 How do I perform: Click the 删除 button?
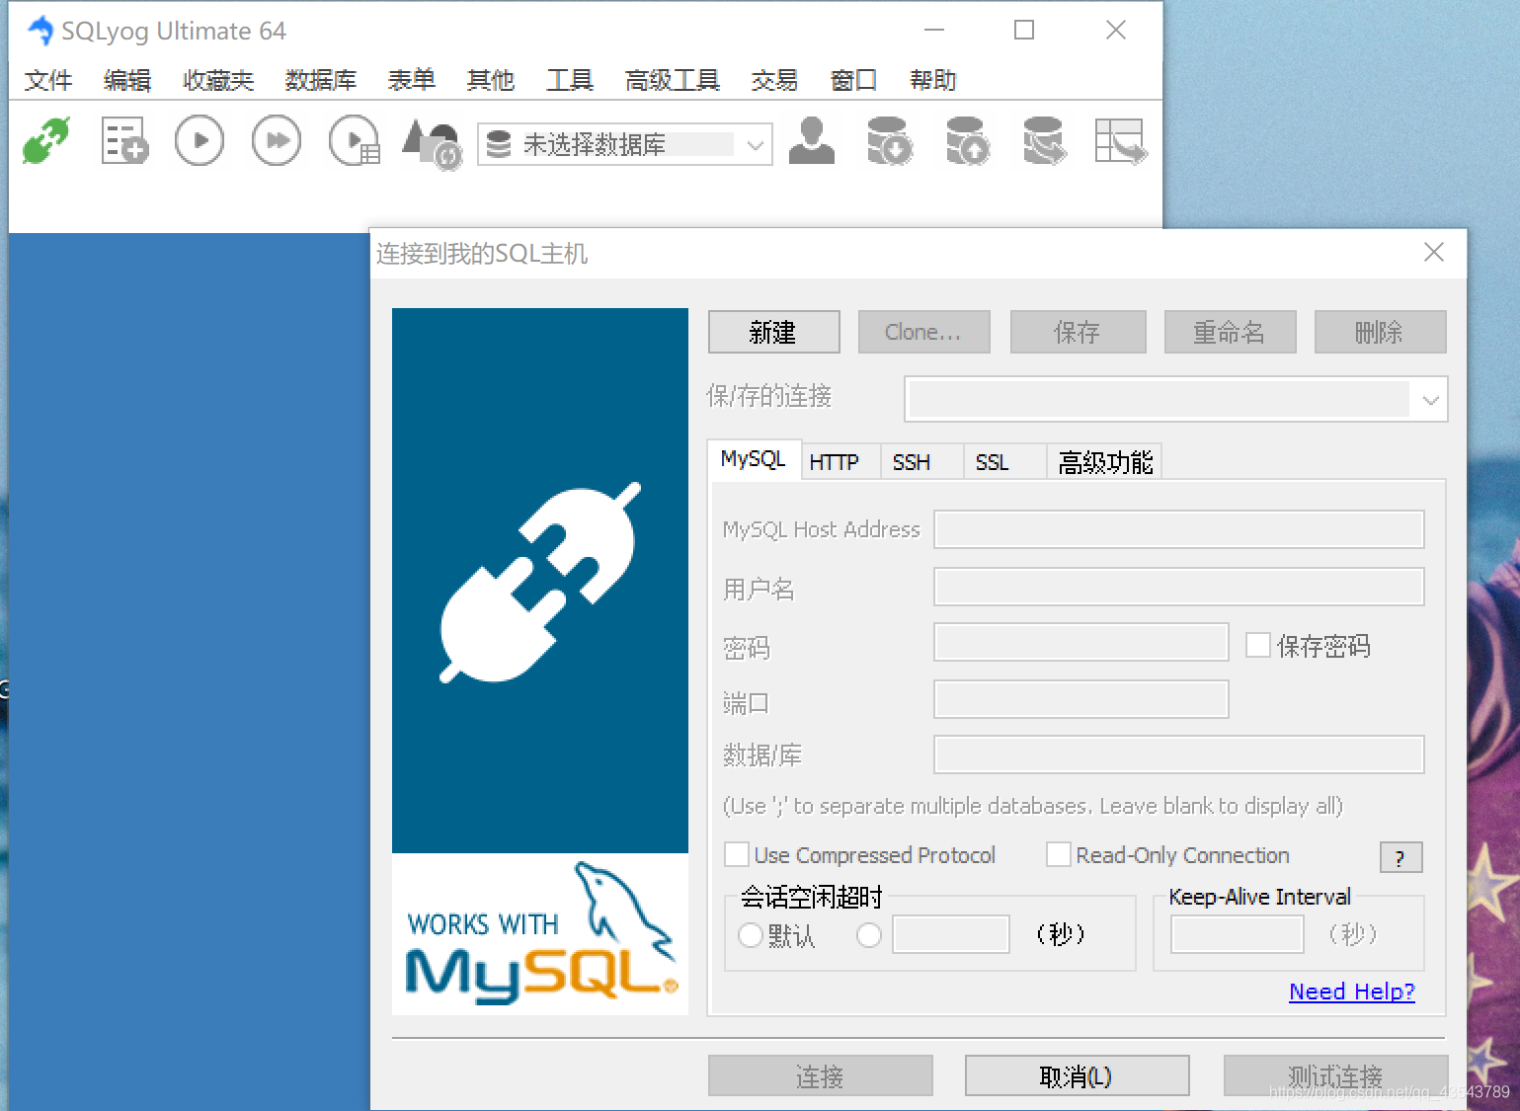pyautogui.click(x=1380, y=332)
